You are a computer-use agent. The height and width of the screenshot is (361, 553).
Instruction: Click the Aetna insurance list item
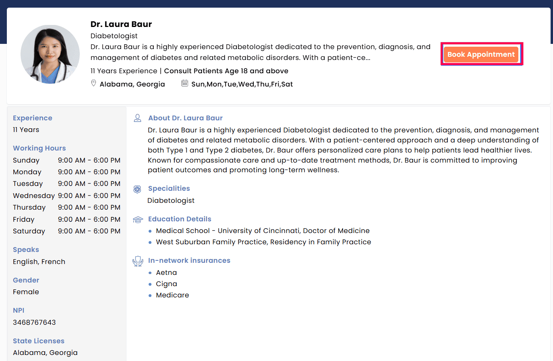pyautogui.click(x=166, y=272)
